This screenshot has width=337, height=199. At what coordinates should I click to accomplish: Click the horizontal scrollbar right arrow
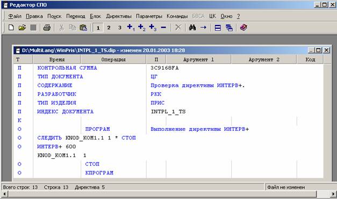[x=333, y=194]
